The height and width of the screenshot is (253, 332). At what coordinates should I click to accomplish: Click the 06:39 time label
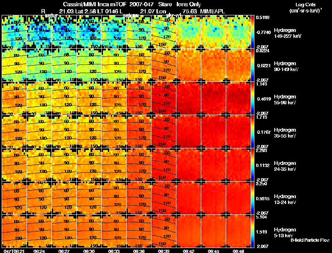[164, 251]
